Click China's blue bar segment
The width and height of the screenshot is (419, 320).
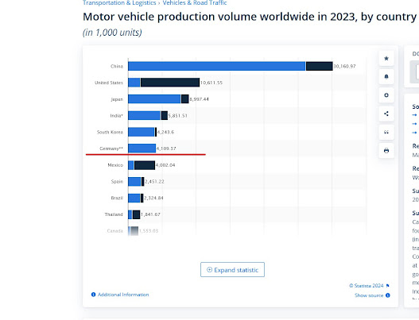(217, 66)
